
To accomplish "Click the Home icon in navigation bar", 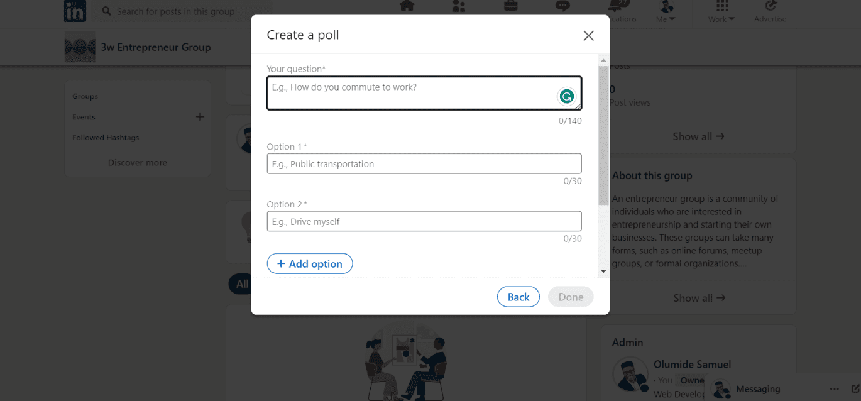I will 407,6.
